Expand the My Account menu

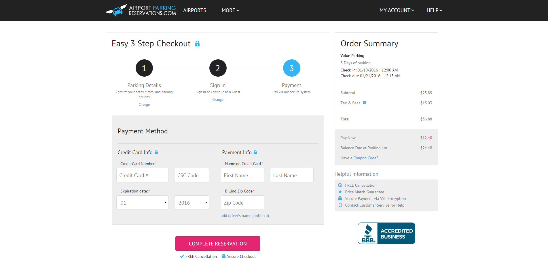[397, 10]
